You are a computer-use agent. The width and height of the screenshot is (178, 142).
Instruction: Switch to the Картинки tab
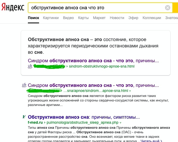[51, 18]
